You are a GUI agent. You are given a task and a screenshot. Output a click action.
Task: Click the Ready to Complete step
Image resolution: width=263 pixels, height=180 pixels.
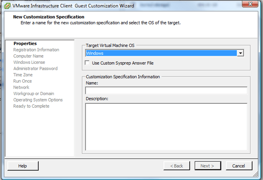(31, 106)
